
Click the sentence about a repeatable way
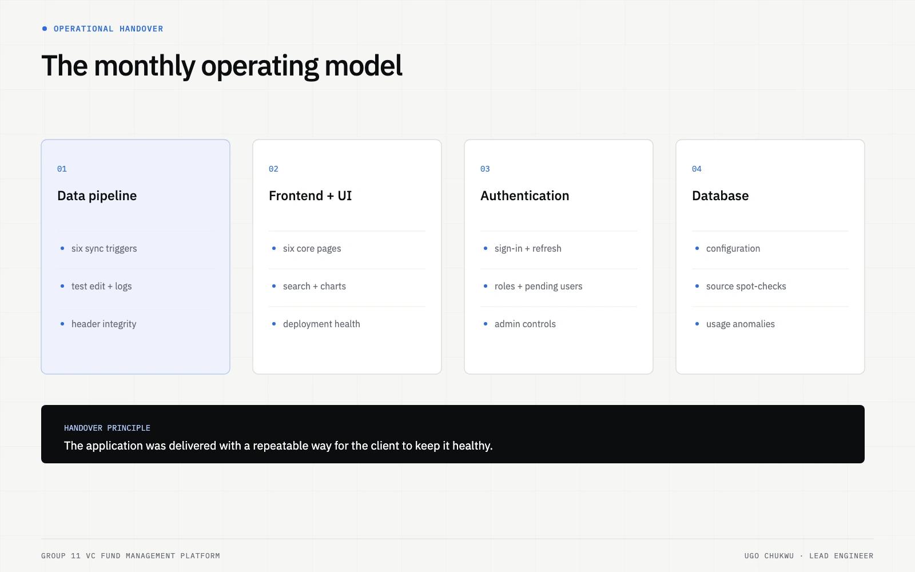[278, 446]
